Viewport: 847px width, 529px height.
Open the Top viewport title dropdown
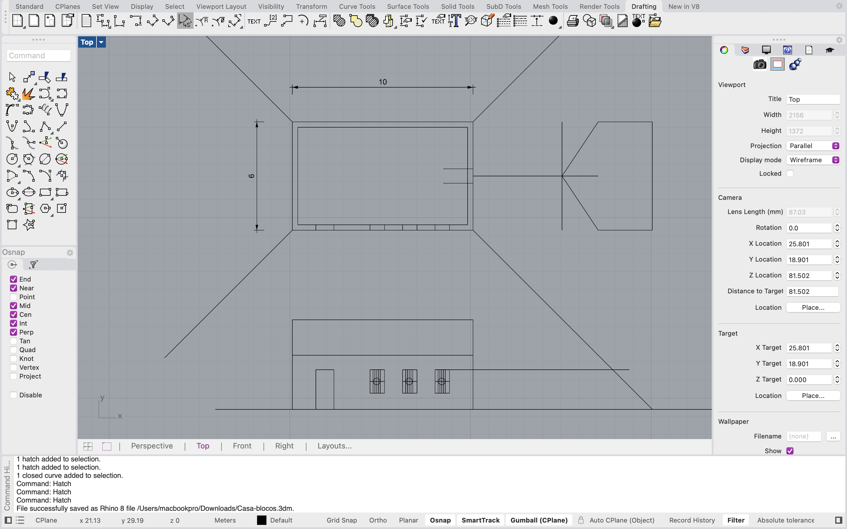point(101,42)
